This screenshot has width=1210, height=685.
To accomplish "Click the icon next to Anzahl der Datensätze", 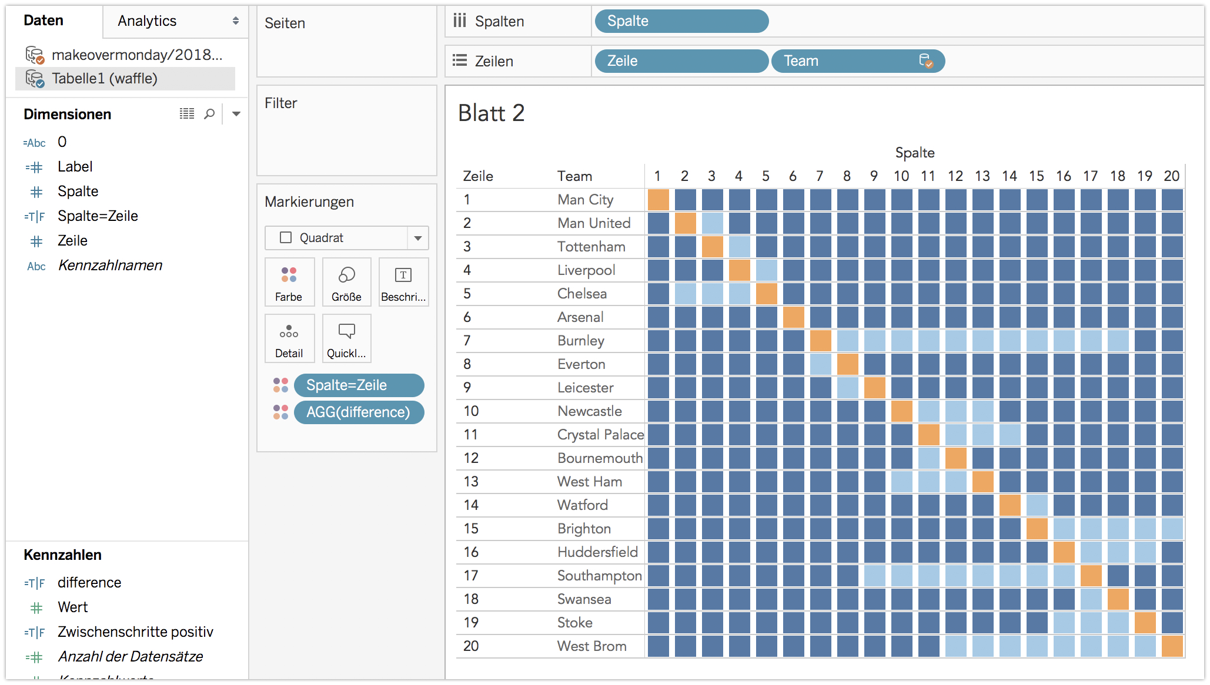I will [34, 657].
